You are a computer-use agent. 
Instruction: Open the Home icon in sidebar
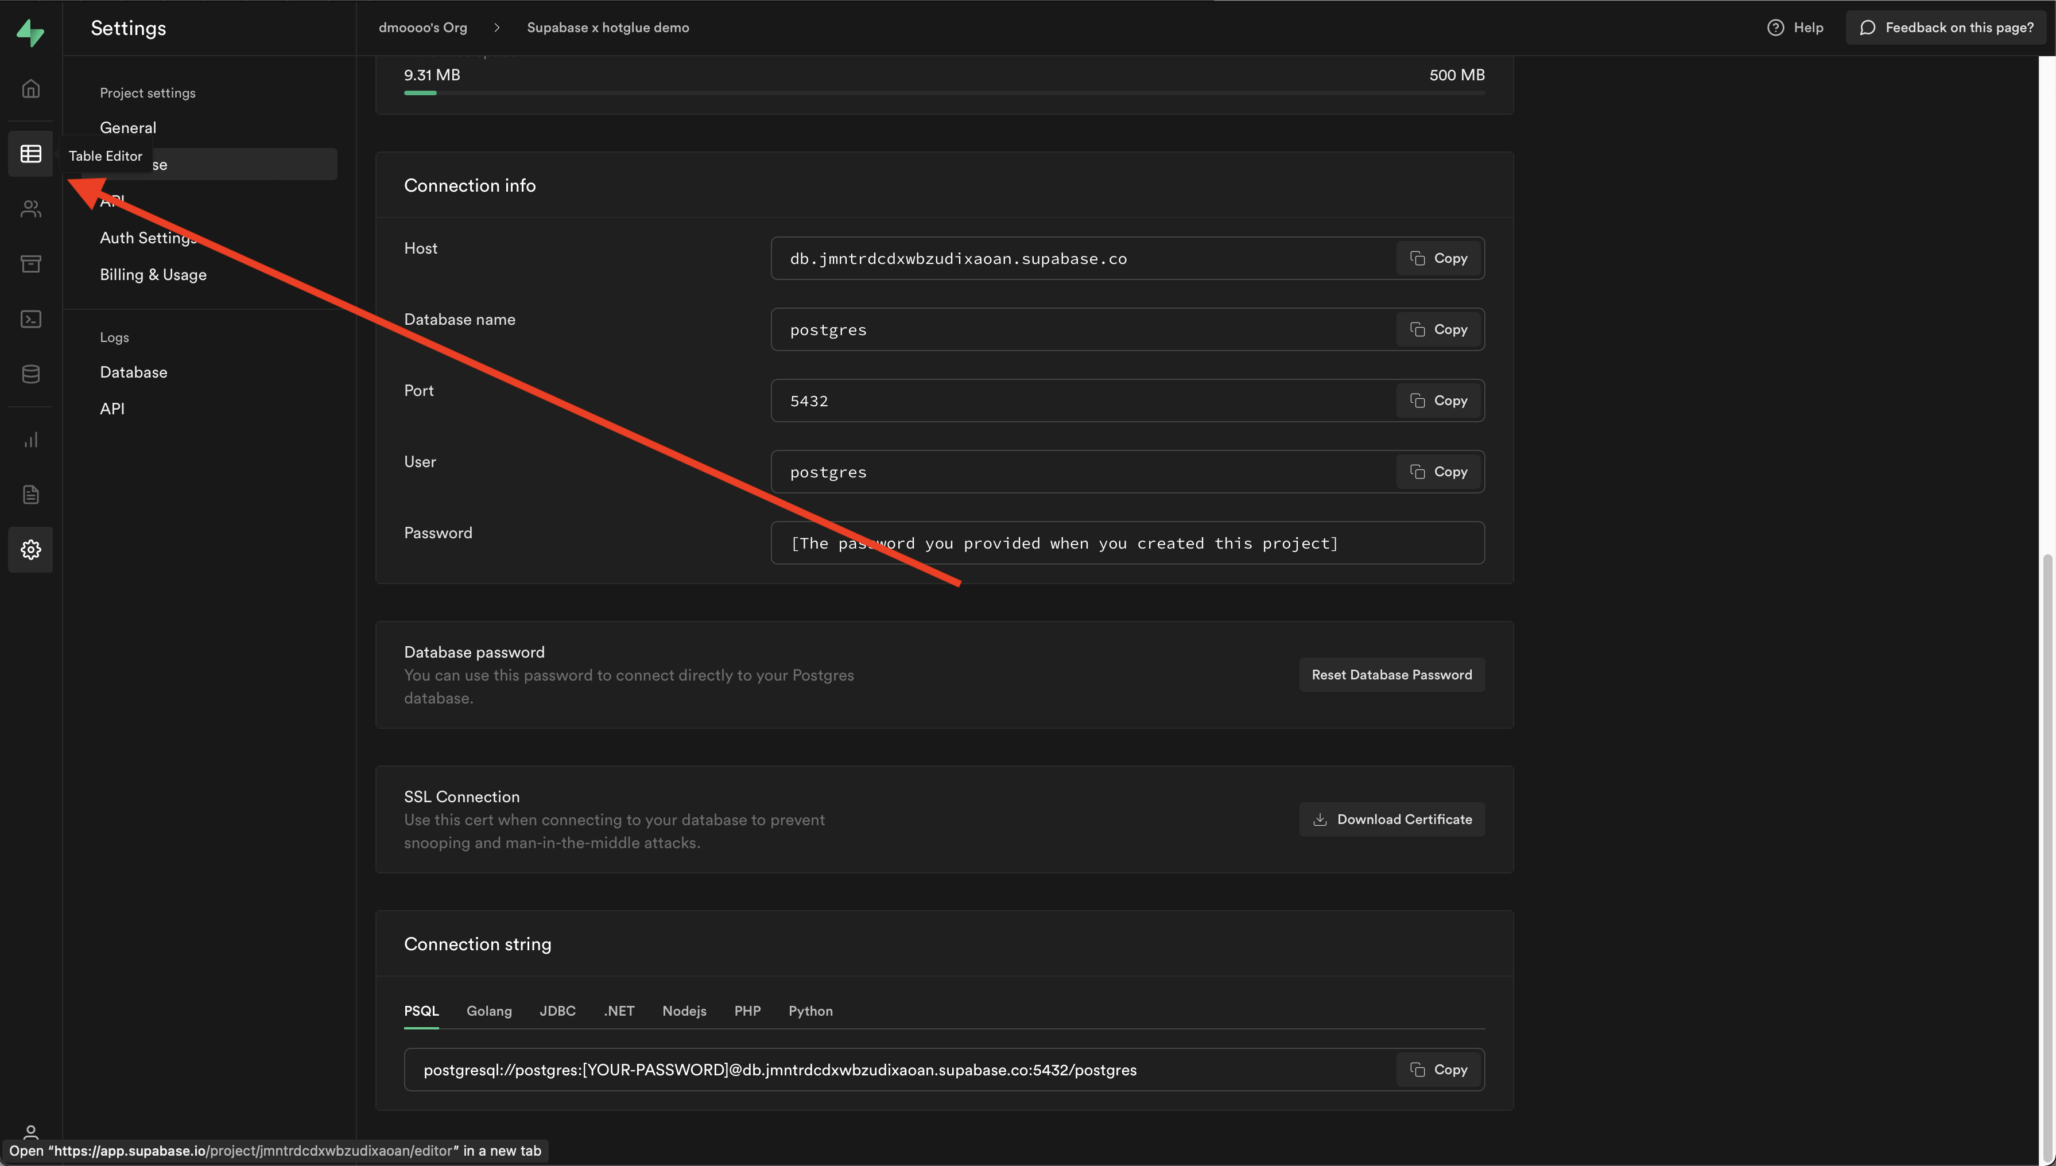30,88
